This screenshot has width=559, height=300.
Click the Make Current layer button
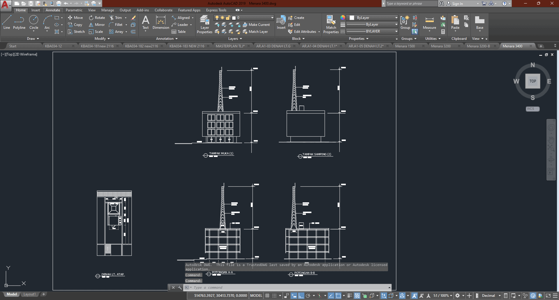[256, 25]
